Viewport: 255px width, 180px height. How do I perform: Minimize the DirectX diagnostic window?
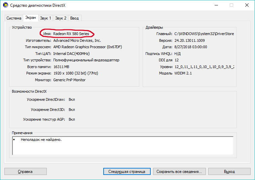click(x=216, y=5)
